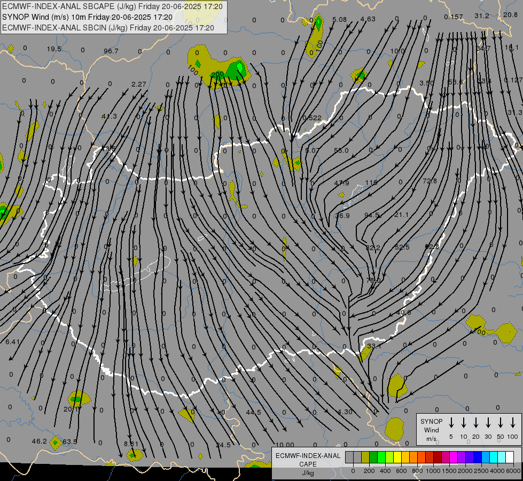Click the 1000 label on CAPE scale
Image resolution: width=523 pixels, height=481 pixels.
click(x=433, y=471)
